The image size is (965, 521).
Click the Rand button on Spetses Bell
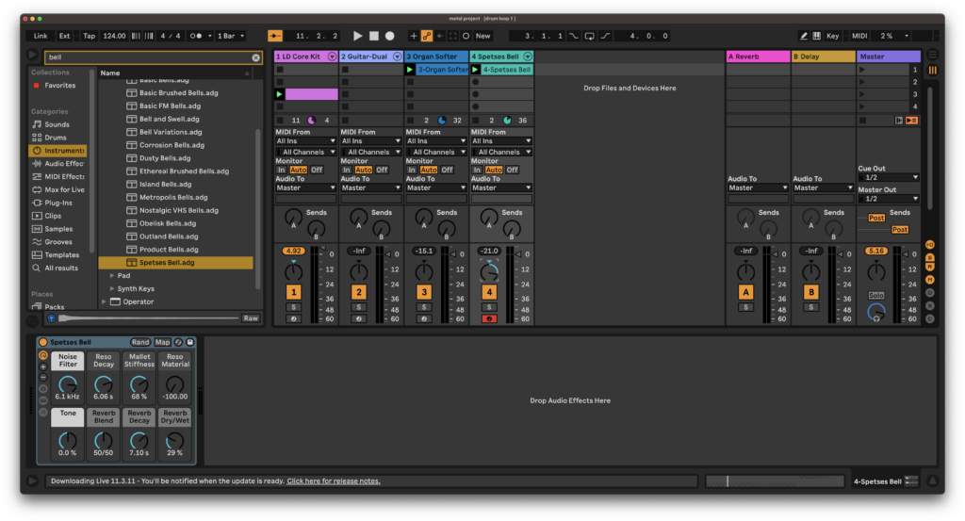(139, 342)
